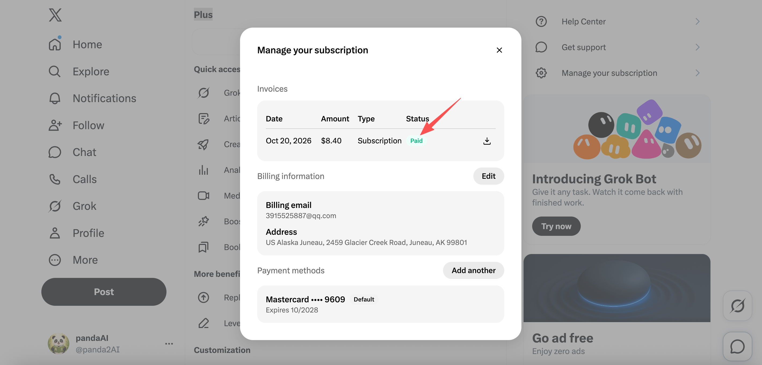Click the Grok icon in left sidebar
The height and width of the screenshot is (365, 762).
55,206
